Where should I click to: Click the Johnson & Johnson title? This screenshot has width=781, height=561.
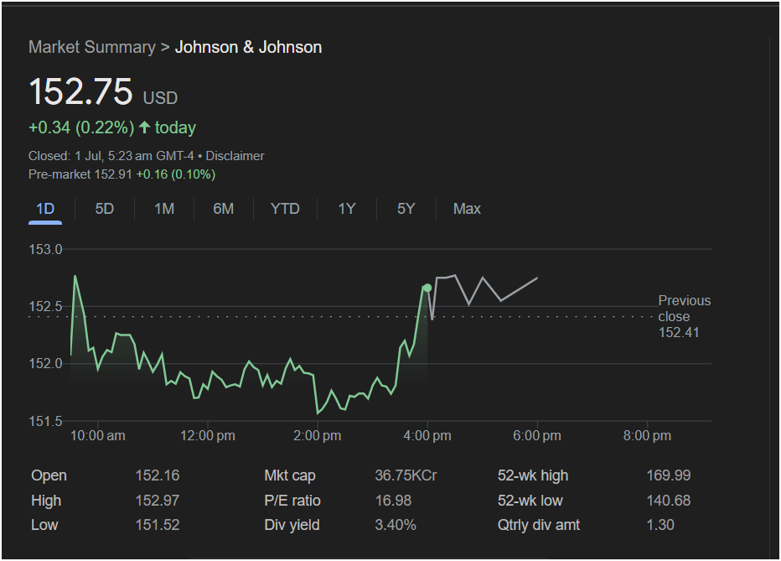click(x=248, y=47)
